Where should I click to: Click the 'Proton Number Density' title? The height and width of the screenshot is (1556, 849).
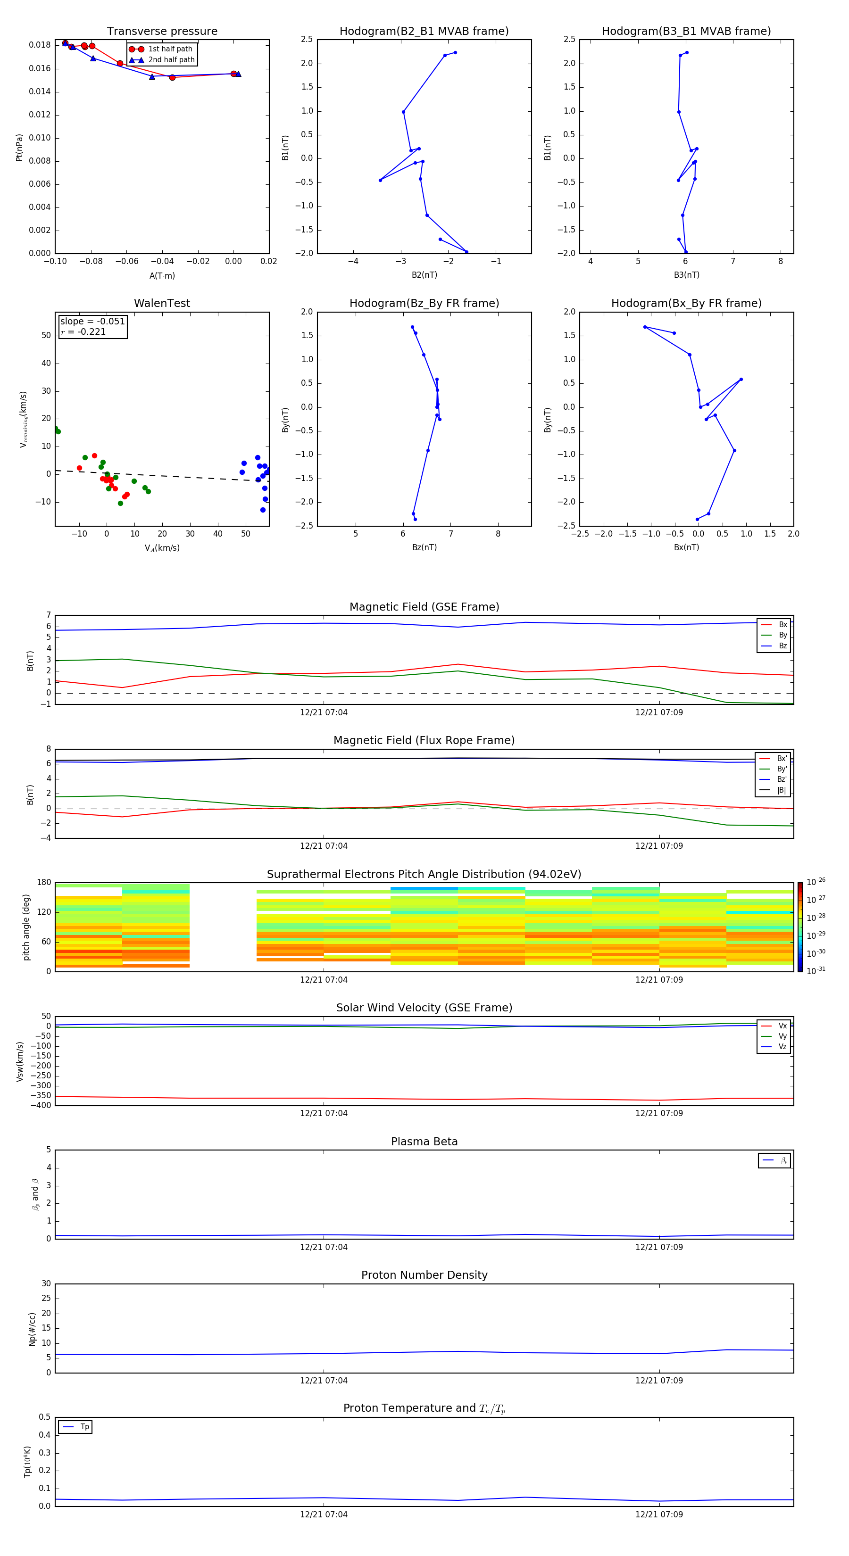point(424,1275)
